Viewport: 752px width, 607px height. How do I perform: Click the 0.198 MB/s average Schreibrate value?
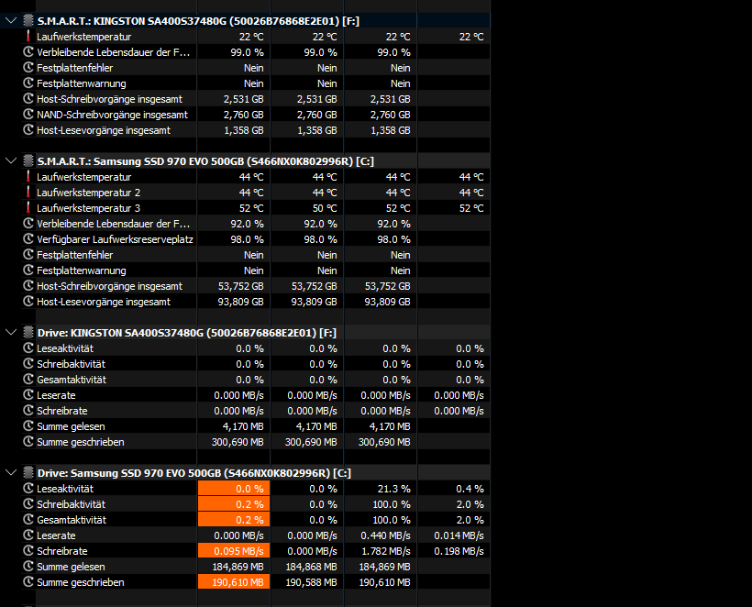pos(459,551)
